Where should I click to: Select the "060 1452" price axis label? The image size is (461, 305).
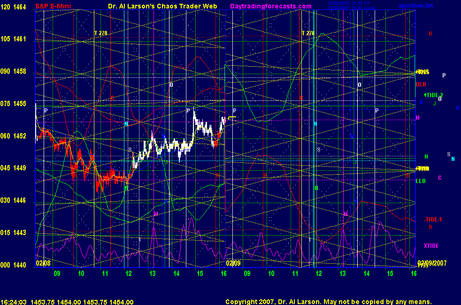tap(13, 136)
